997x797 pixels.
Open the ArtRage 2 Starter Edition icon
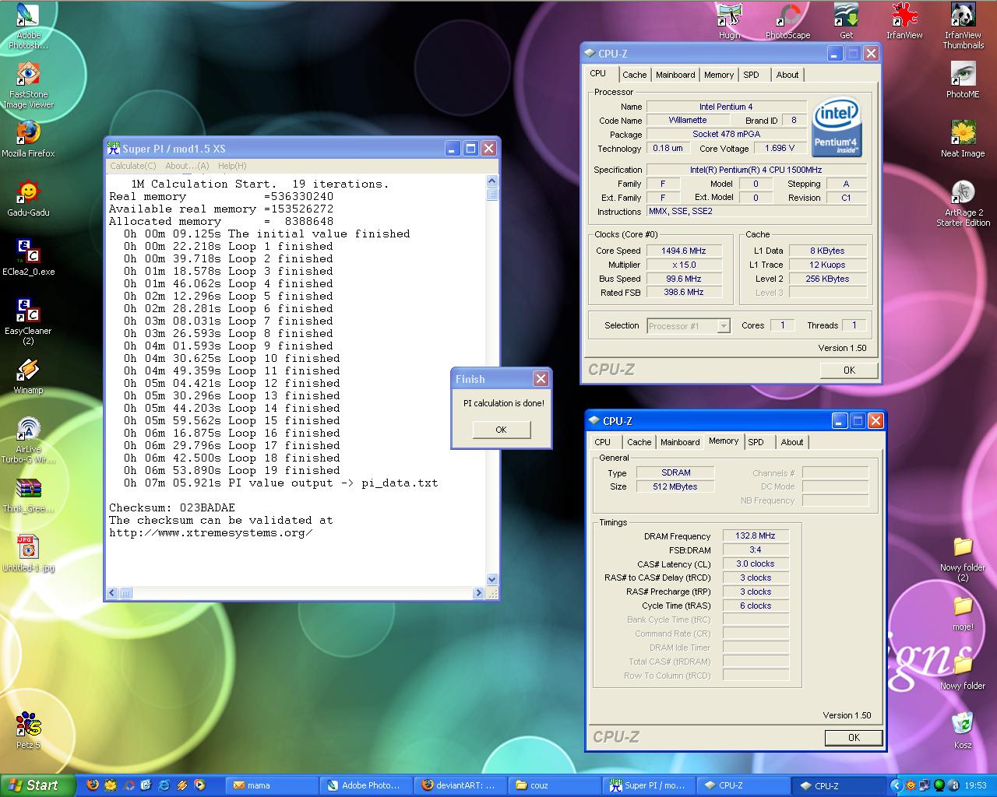click(964, 193)
